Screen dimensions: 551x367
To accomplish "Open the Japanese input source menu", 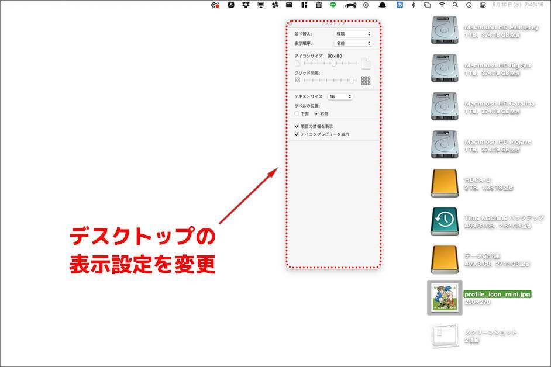I will point(400,5).
